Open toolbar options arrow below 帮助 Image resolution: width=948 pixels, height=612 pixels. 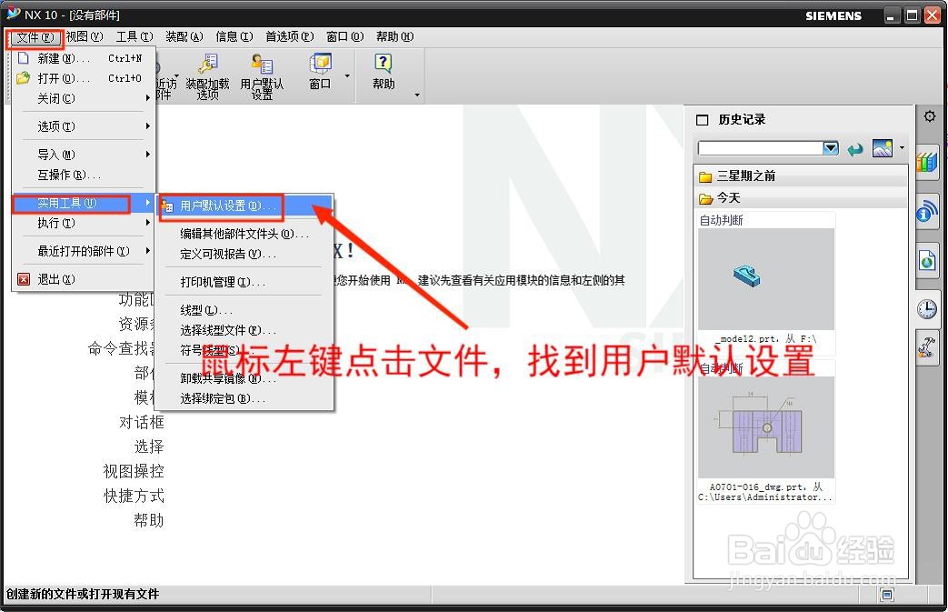click(x=417, y=95)
